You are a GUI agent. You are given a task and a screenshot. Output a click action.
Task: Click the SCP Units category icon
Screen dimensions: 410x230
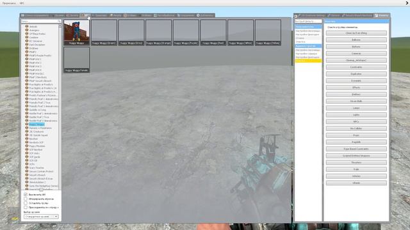(27, 153)
